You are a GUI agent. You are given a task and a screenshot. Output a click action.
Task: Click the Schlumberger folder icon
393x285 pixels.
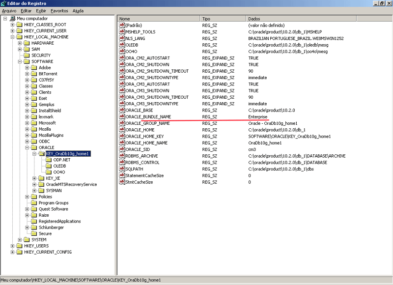[34, 228]
